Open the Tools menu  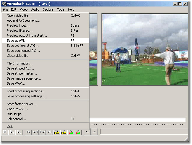(x=61, y=9)
